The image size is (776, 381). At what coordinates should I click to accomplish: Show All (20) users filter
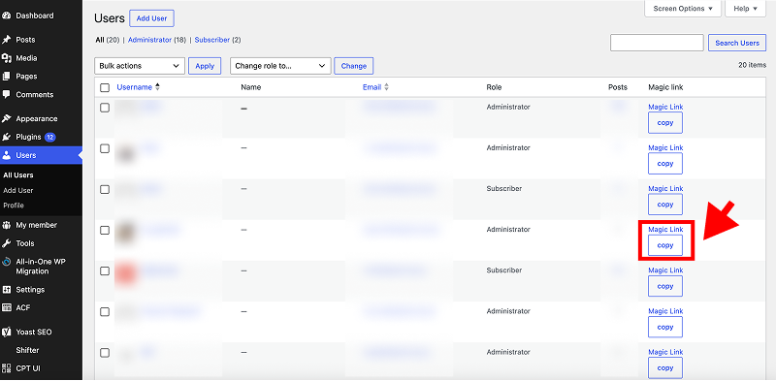point(108,40)
